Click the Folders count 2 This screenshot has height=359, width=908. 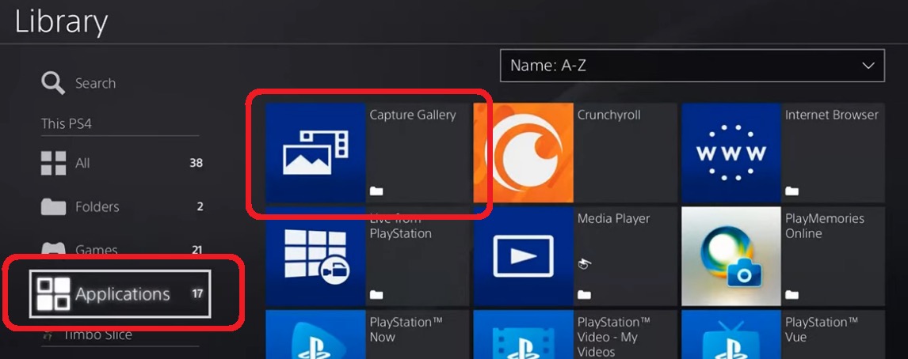coord(200,206)
